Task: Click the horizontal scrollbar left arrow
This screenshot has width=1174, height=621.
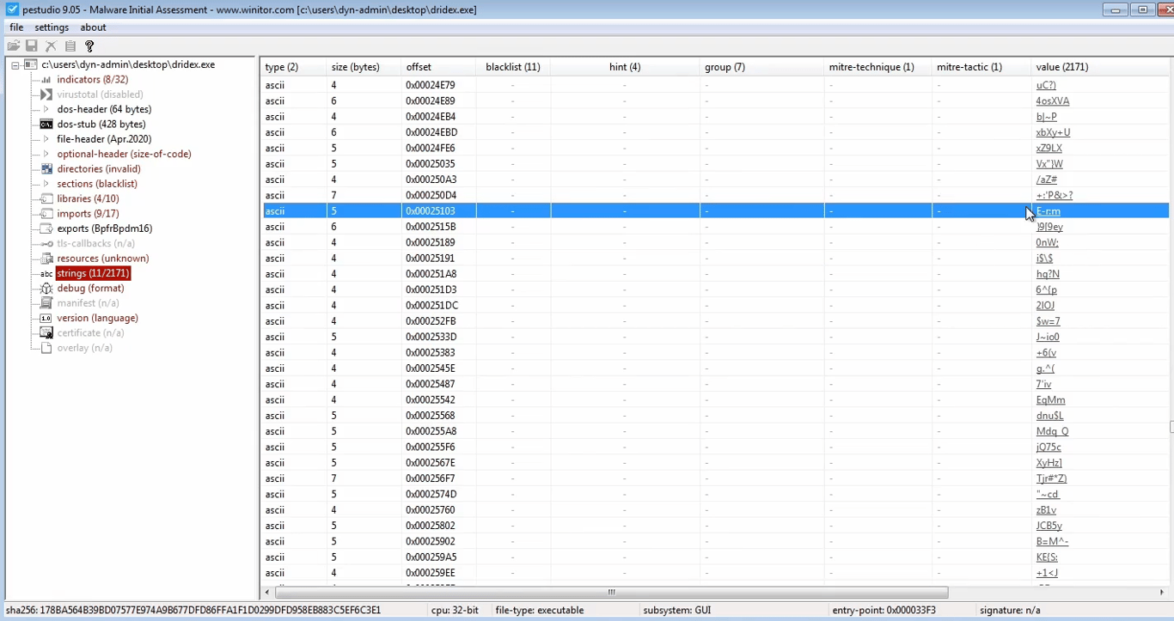Action: 267,593
